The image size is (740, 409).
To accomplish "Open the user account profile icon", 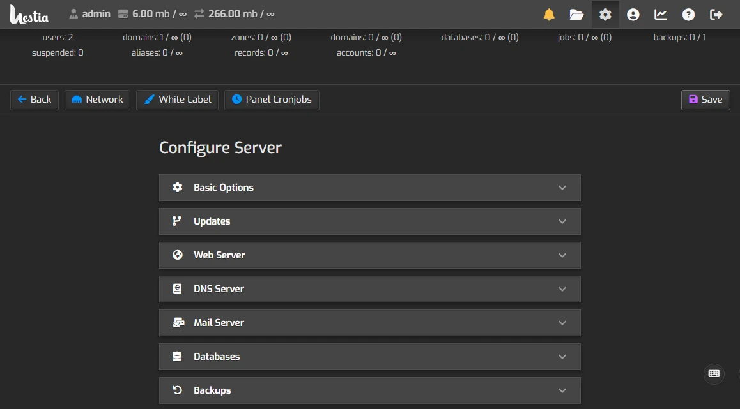I will [633, 15].
